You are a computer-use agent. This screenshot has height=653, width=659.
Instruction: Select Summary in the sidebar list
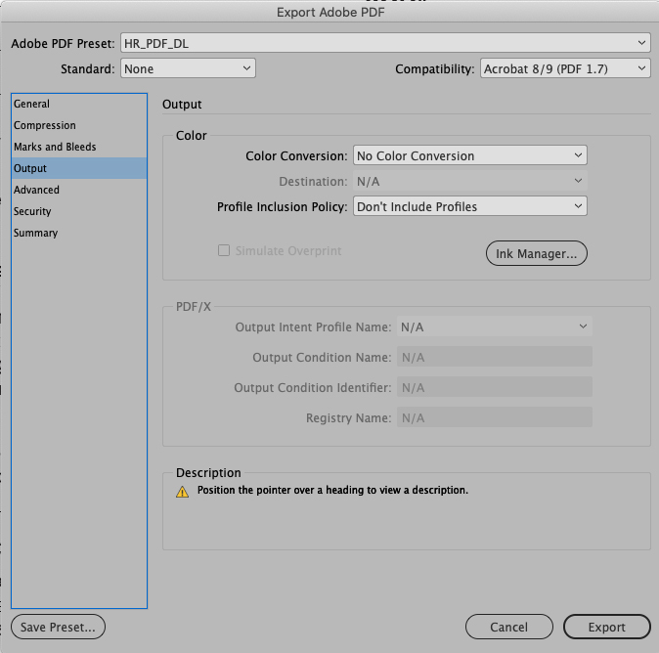79,233
